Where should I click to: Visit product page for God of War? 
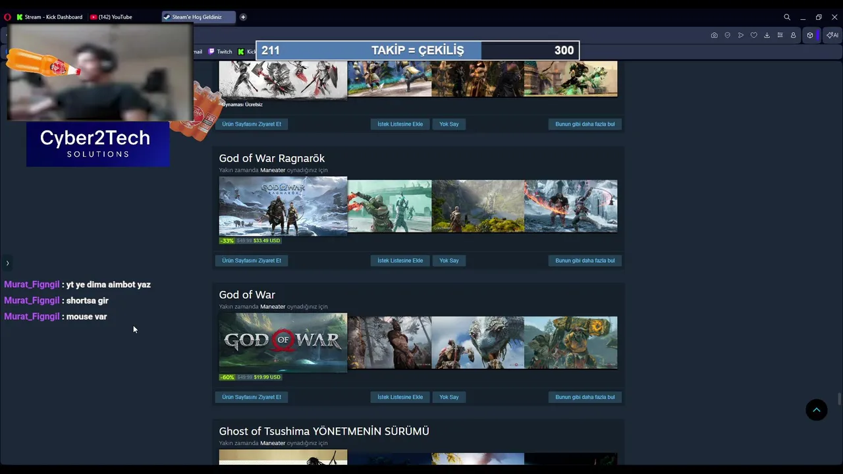(x=252, y=397)
